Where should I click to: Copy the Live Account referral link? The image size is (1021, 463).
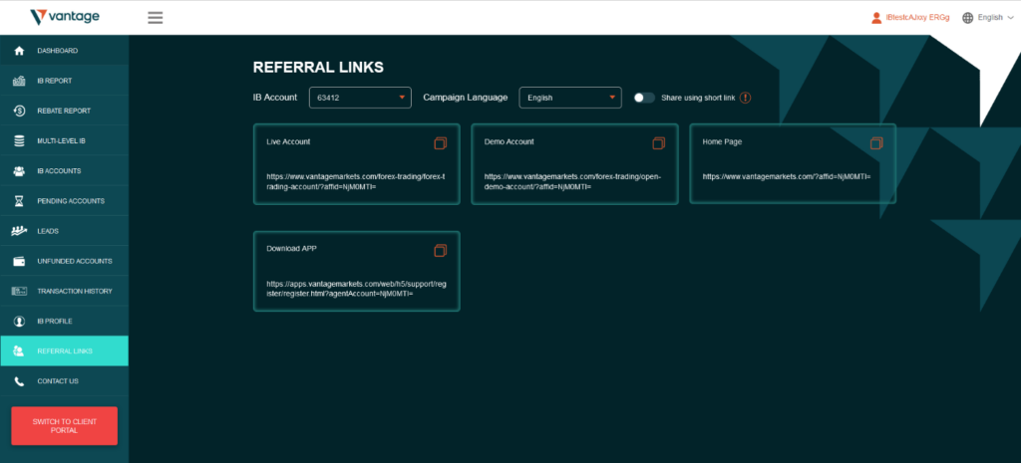coord(440,143)
